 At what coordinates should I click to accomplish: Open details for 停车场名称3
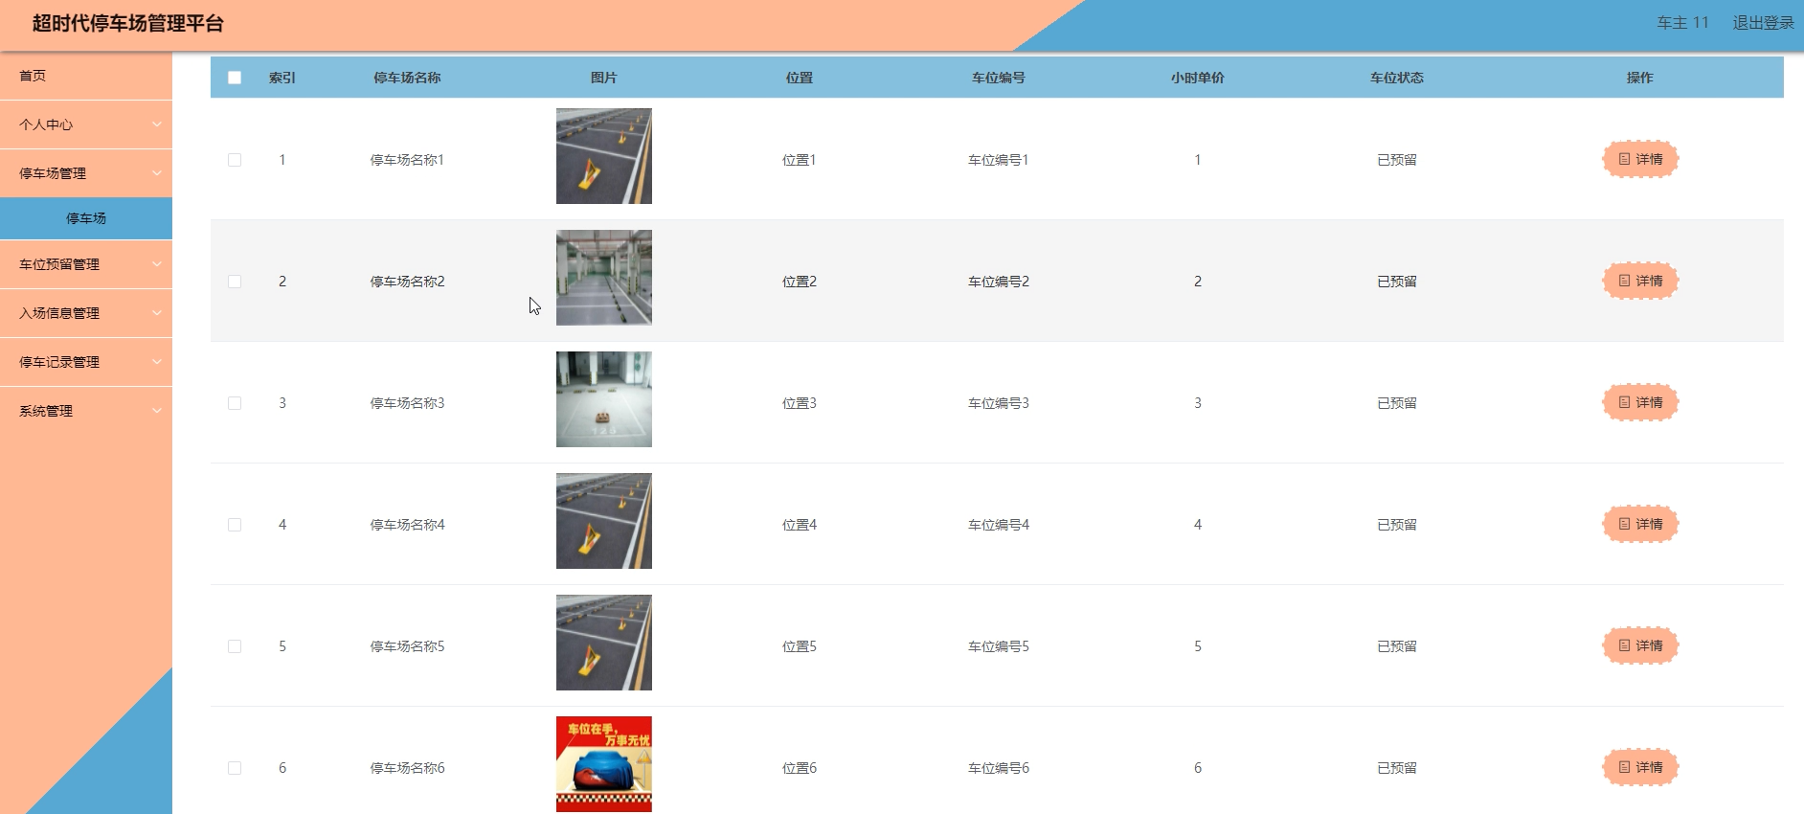pos(1640,402)
